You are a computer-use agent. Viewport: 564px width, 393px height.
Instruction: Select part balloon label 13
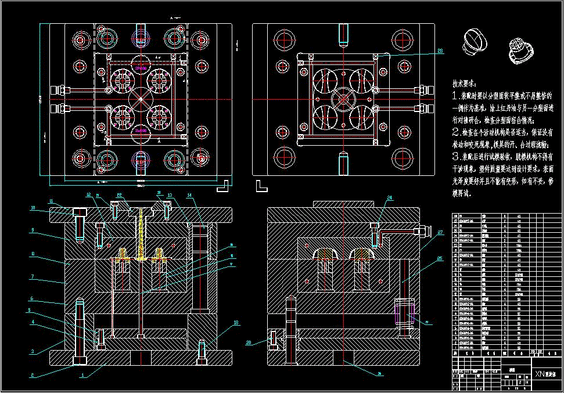(x=170, y=195)
